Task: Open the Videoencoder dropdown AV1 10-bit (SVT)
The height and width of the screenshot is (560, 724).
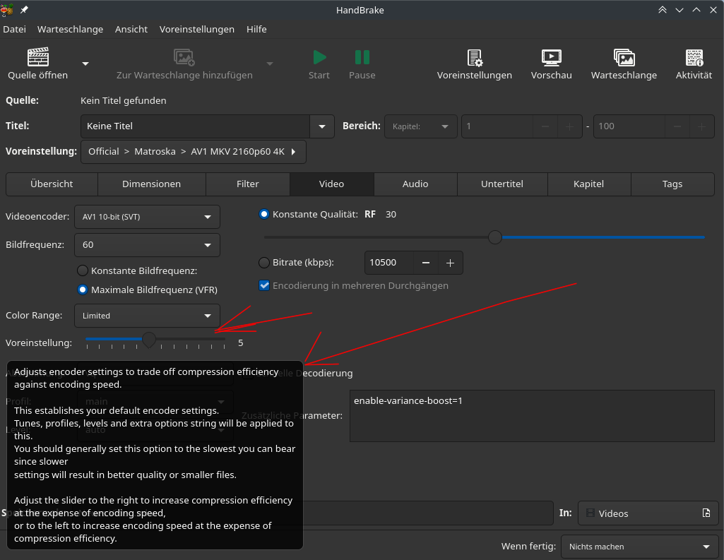Action: click(x=147, y=217)
